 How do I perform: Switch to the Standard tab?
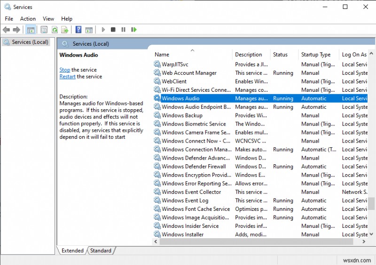pos(101,250)
